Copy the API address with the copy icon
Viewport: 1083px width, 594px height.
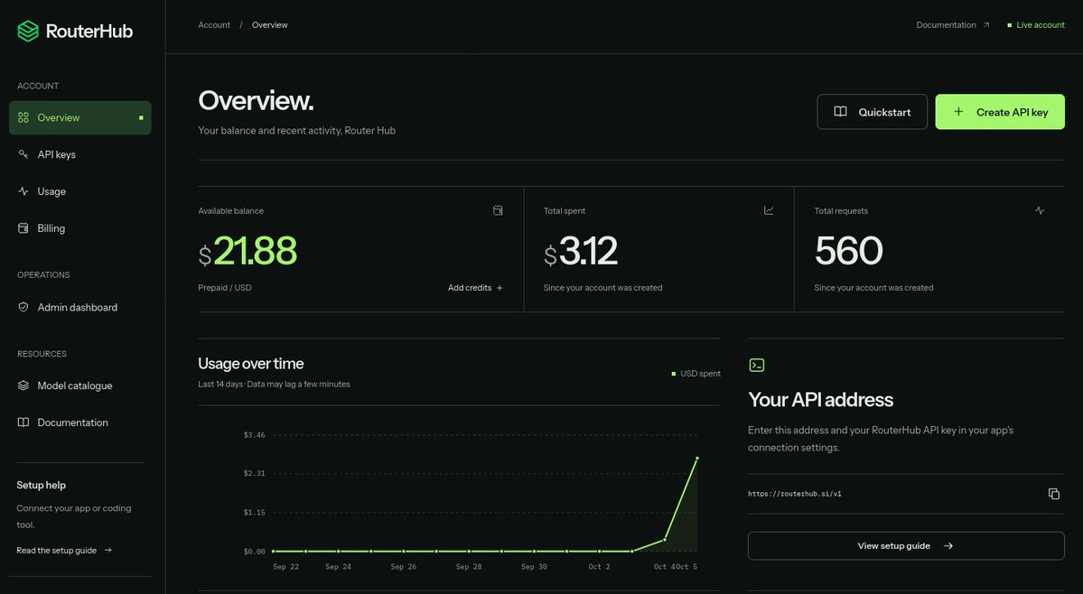[1054, 494]
